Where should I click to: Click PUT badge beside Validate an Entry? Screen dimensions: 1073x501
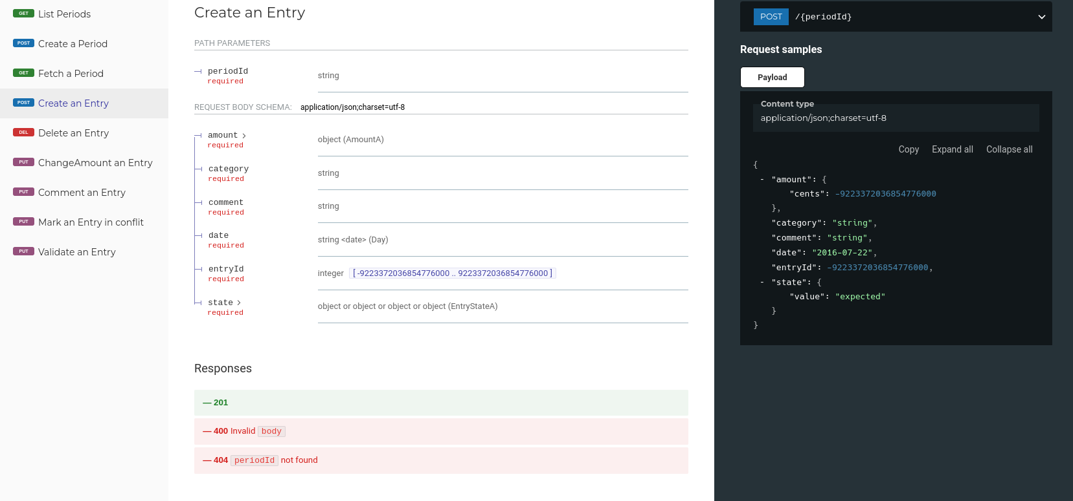[x=23, y=251]
